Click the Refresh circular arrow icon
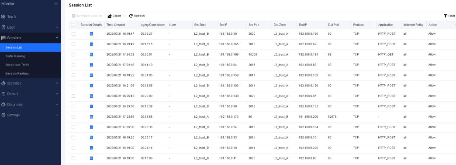The image size is (456, 165). 131,16
